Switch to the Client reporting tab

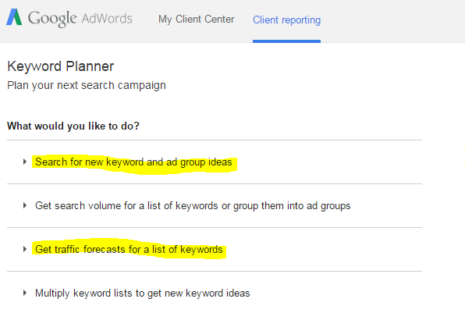286,20
